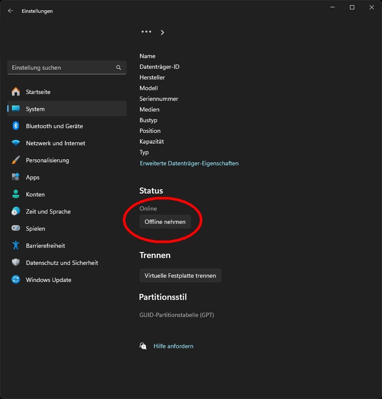The image size is (382, 399).
Task: Click the Offline nehmen button
Action: click(x=165, y=222)
